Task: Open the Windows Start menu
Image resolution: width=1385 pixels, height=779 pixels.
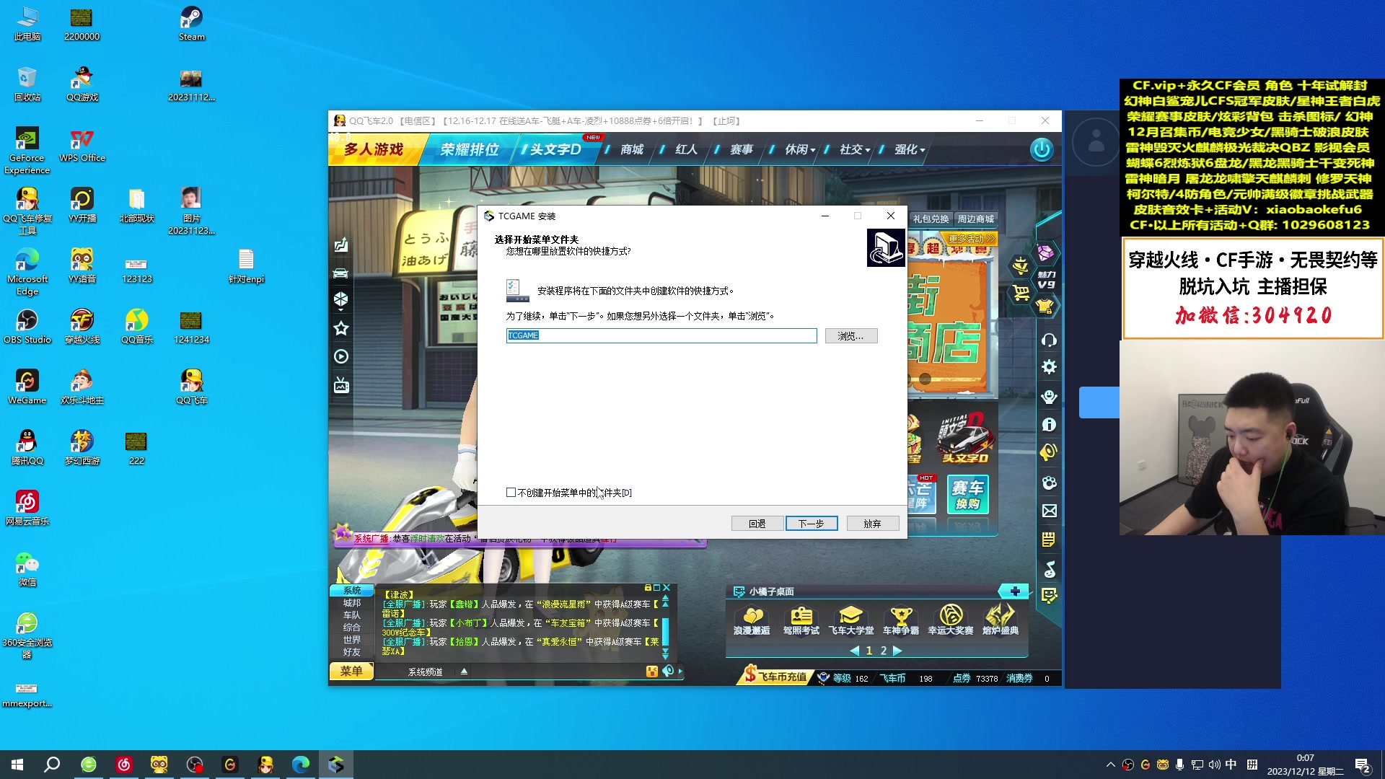Action: pyautogui.click(x=17, y=765)
